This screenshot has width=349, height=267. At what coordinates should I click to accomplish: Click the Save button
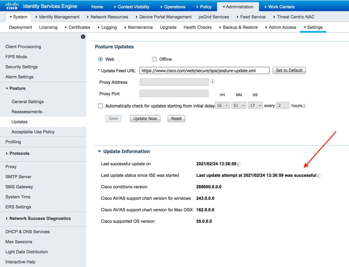point(113,118)
